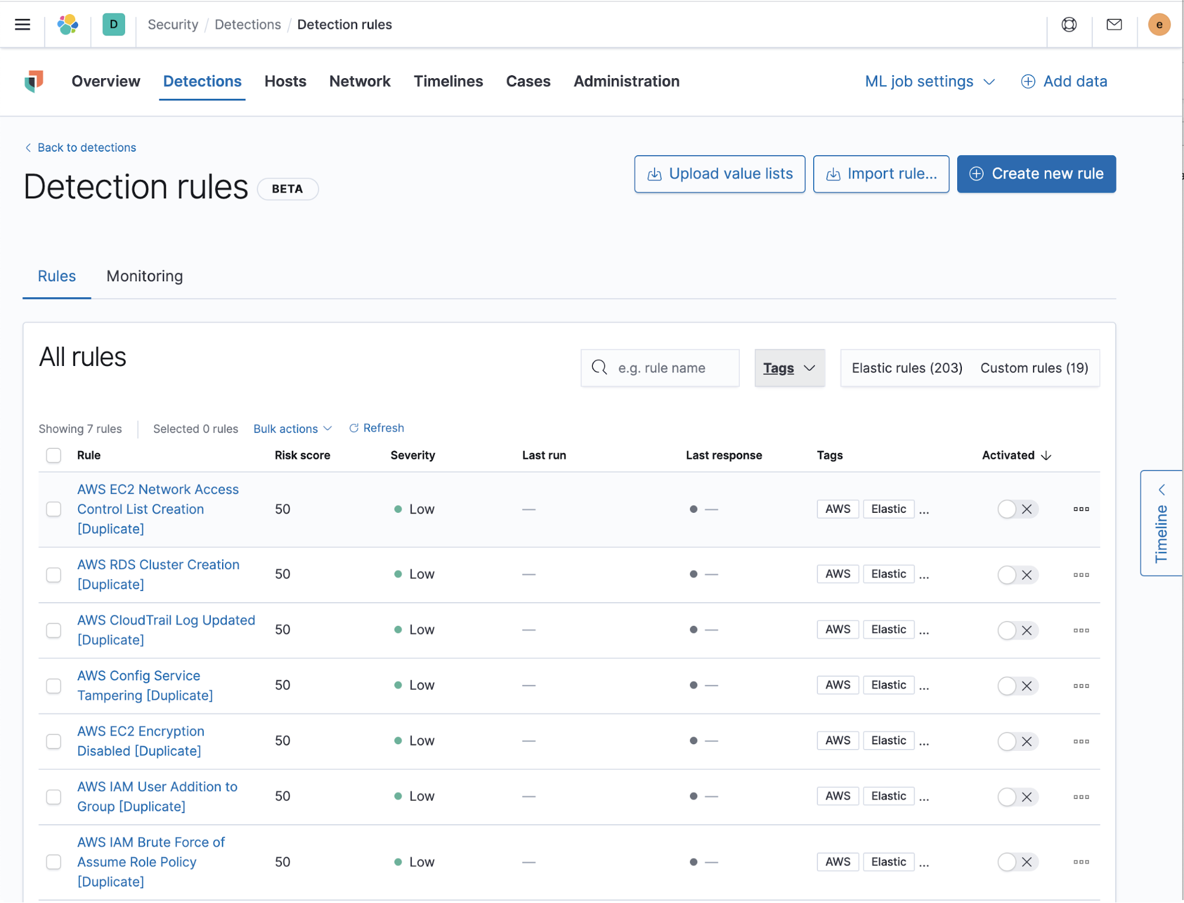This screenshot has width=1184, height=903.
Task: Check the AWS CloudTrail Log Updated rule checkbox
Action: point(53,630)
